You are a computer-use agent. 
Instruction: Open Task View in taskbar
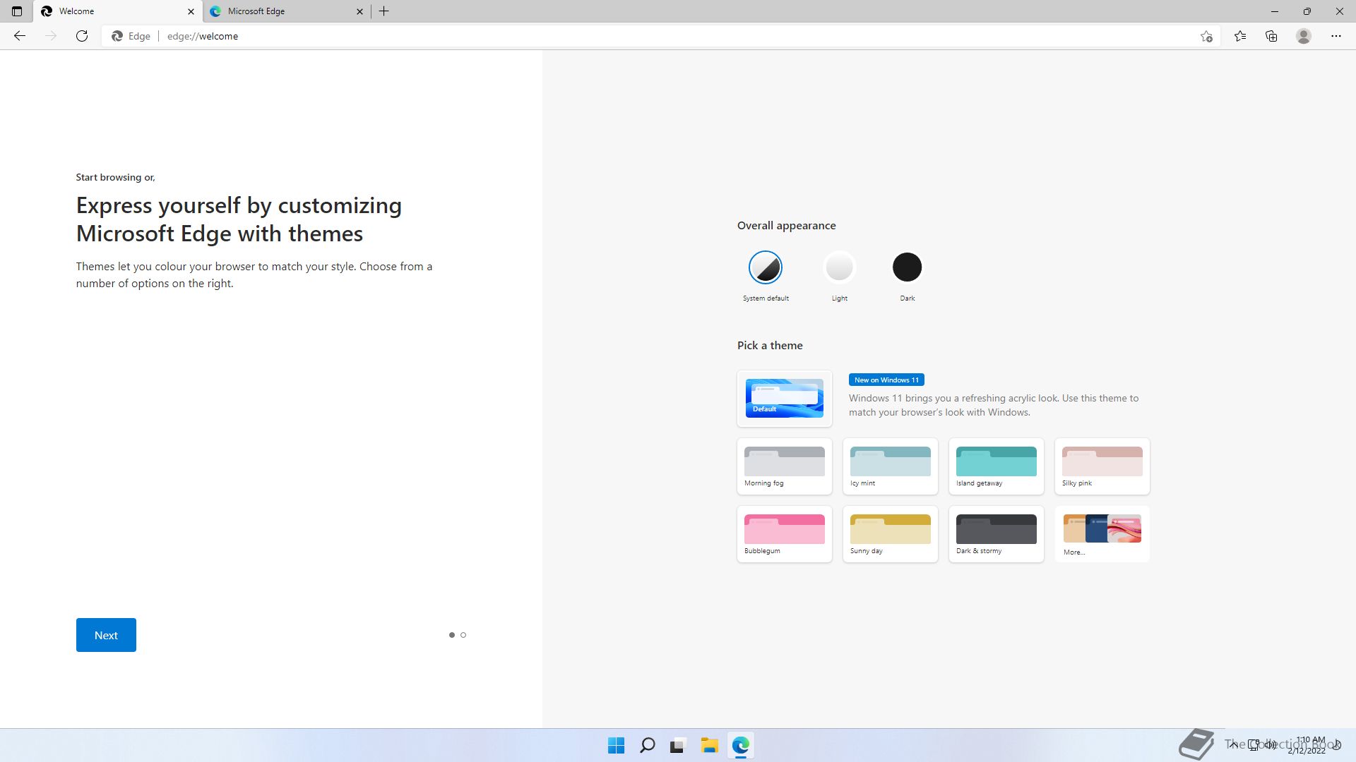pyautogui.click(x=678, y=745)
